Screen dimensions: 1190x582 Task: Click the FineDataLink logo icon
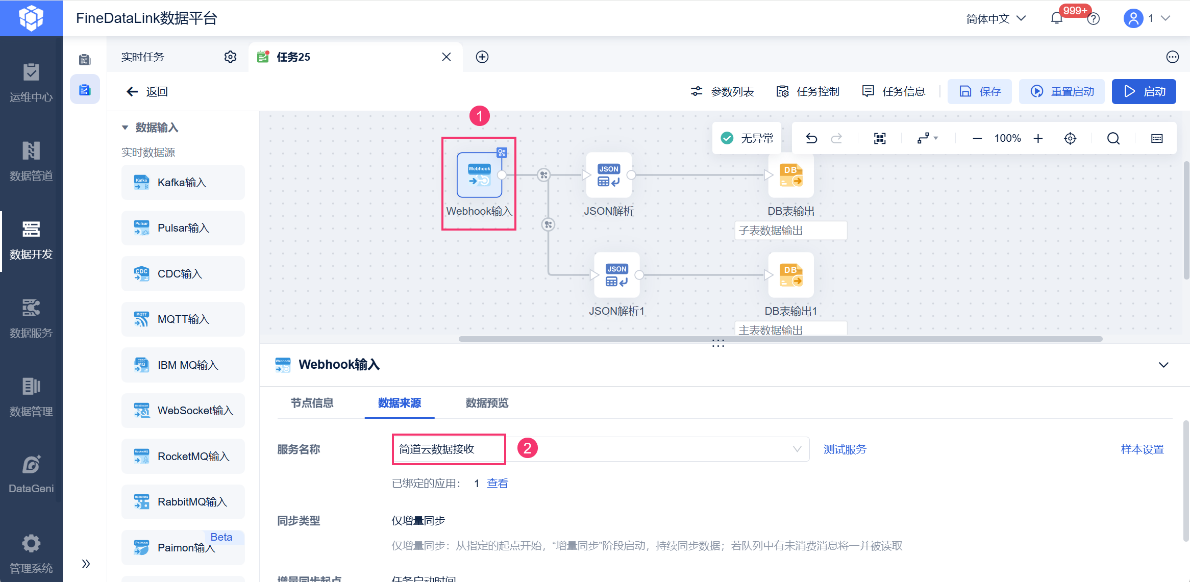click(31, 18)
